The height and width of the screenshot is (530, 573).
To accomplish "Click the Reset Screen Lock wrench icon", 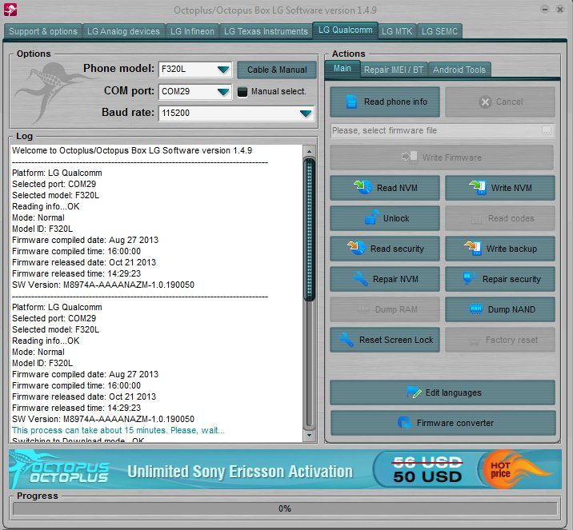I will click(x=346, y=340).
